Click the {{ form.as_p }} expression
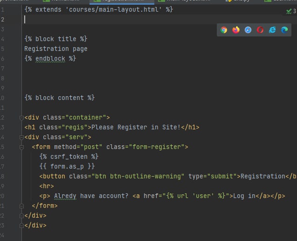 [67, 166]
